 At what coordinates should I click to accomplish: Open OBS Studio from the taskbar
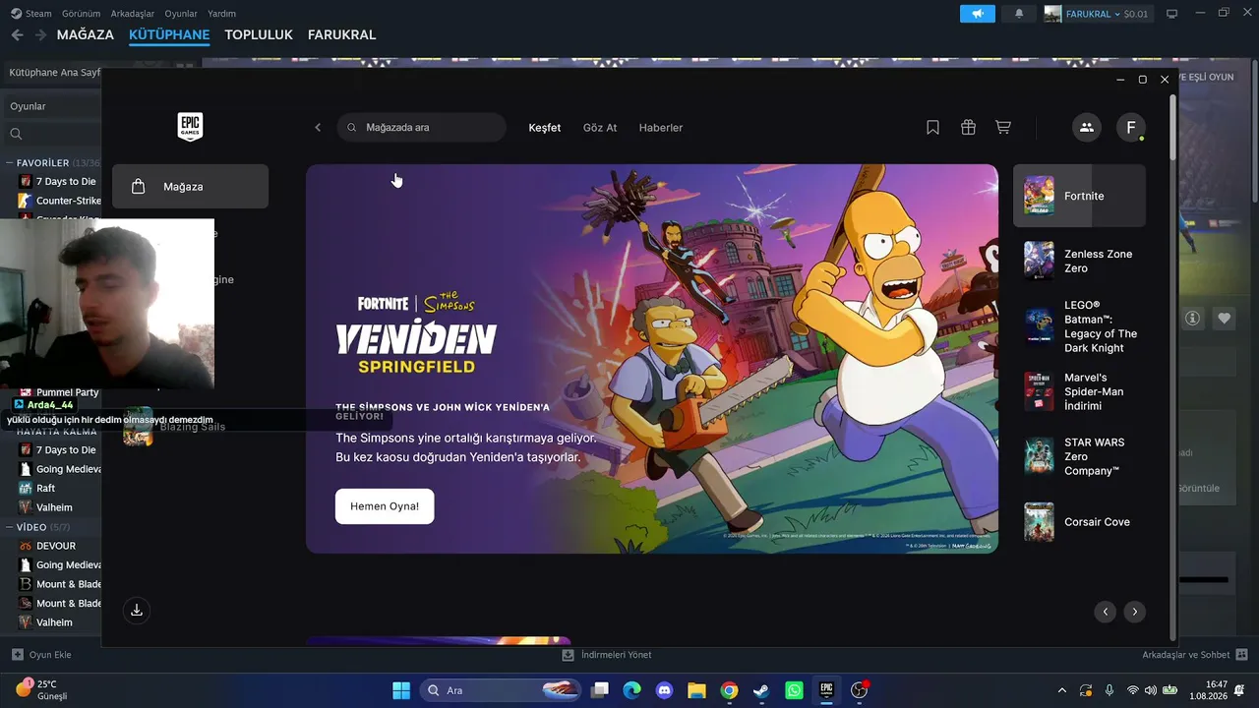click(x=859, y=690)
